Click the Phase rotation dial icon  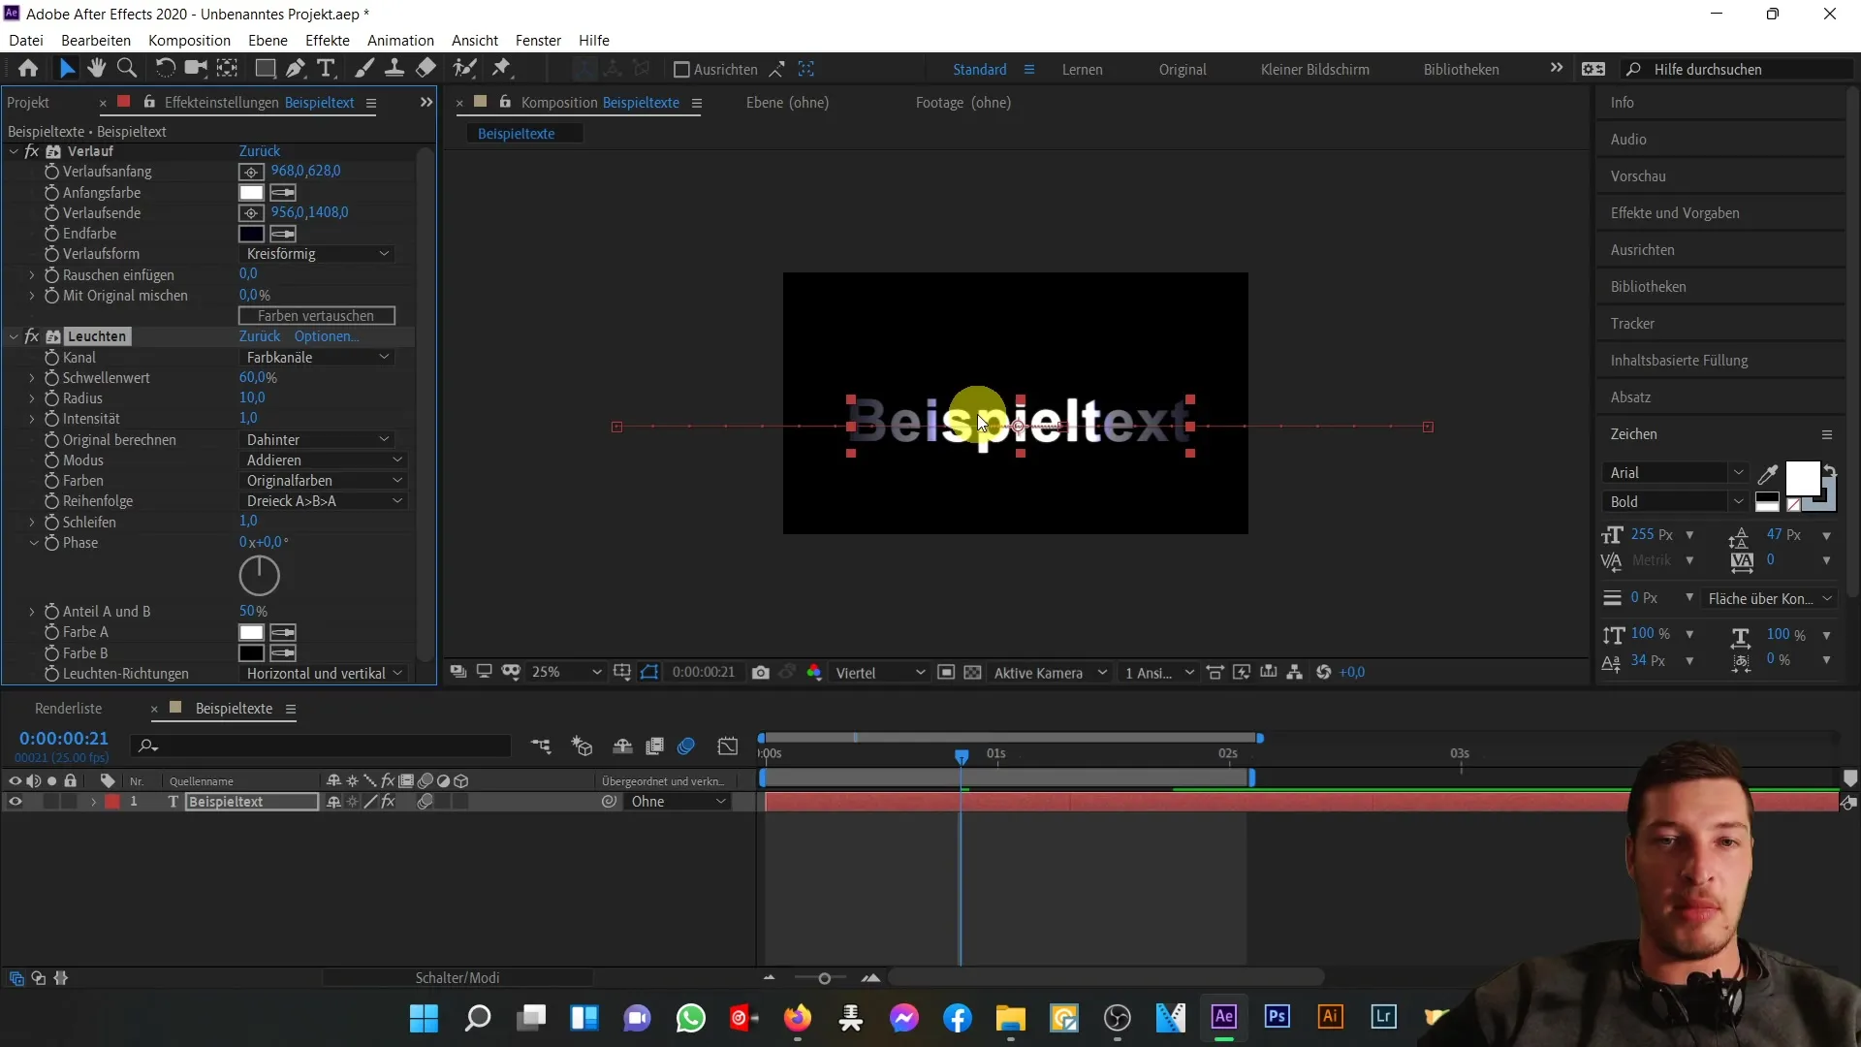pyautogui.click(x=260, y=575)
